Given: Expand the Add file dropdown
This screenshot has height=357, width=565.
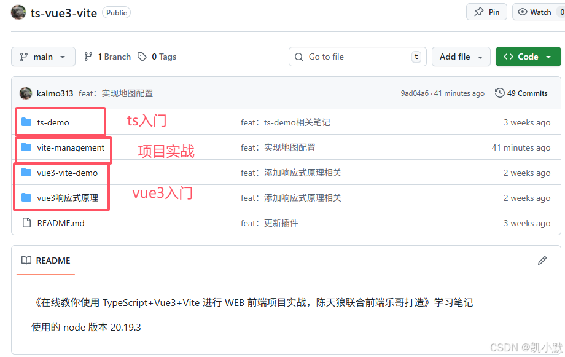Looking at the screenshot, I should coord(461,57).
